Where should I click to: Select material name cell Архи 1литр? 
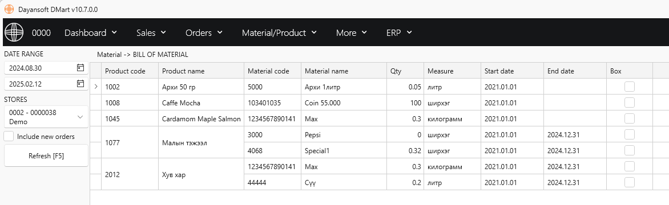point(344,87)
